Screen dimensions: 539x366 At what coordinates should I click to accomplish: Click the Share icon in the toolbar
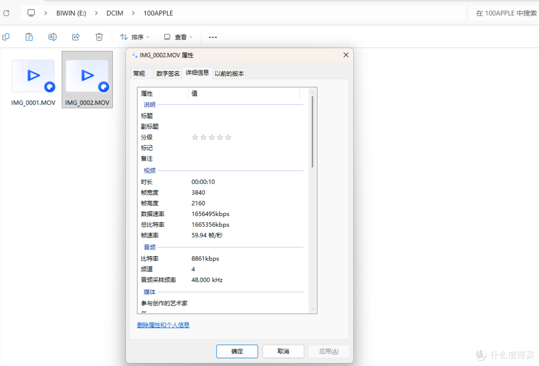point(76,37)
